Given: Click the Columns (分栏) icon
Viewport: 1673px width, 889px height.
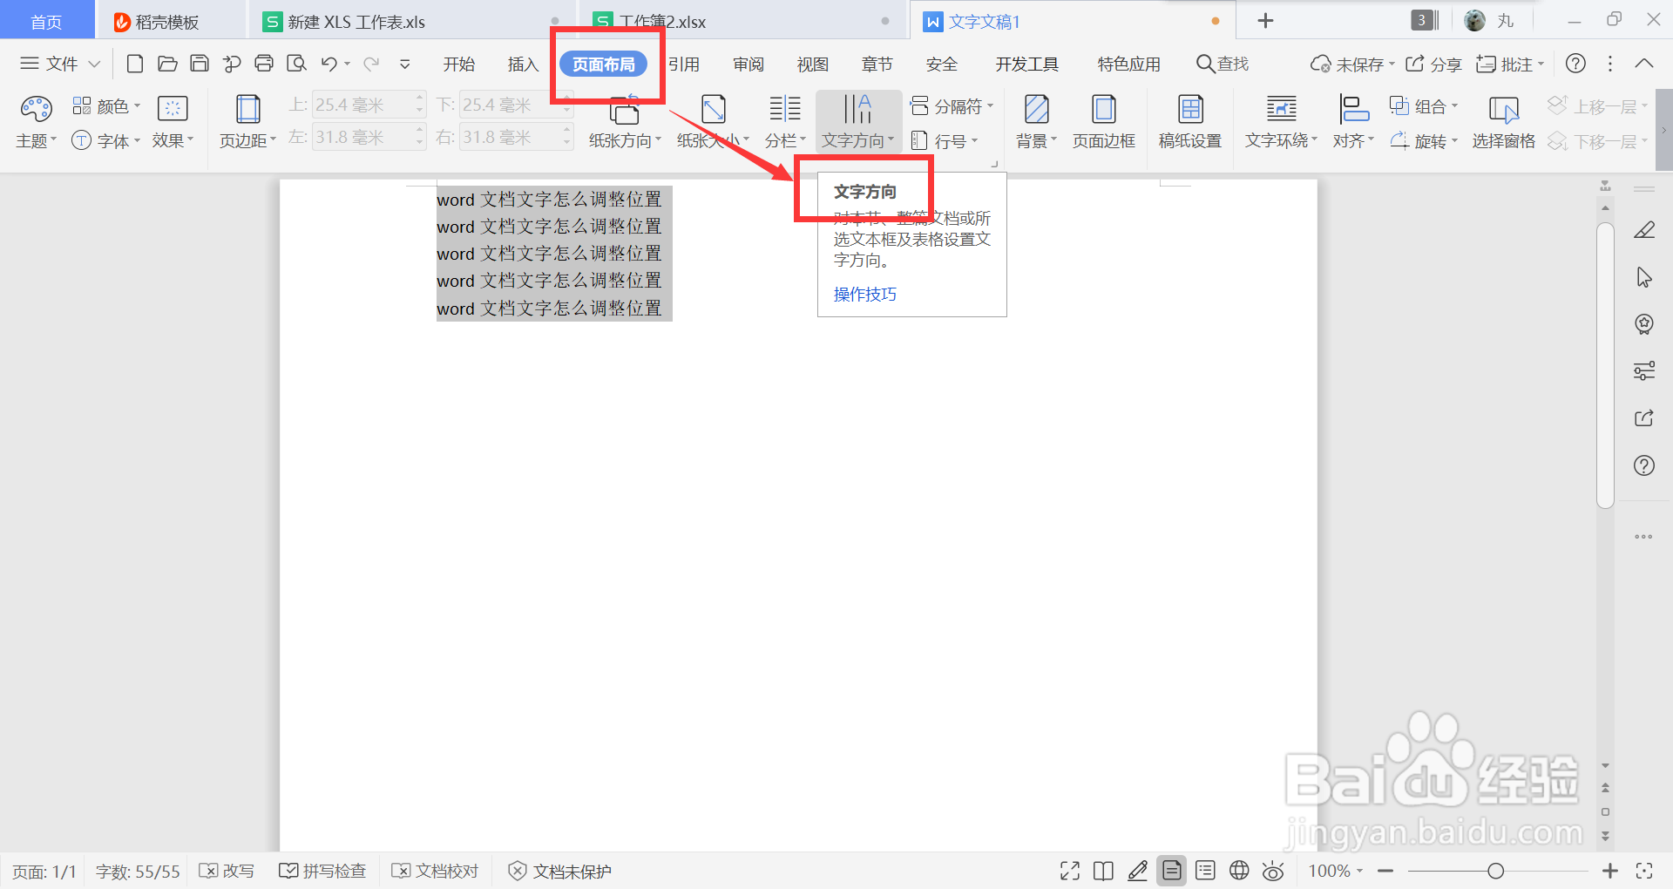Looking at the screenshot, I should click(x=785, y=109).
